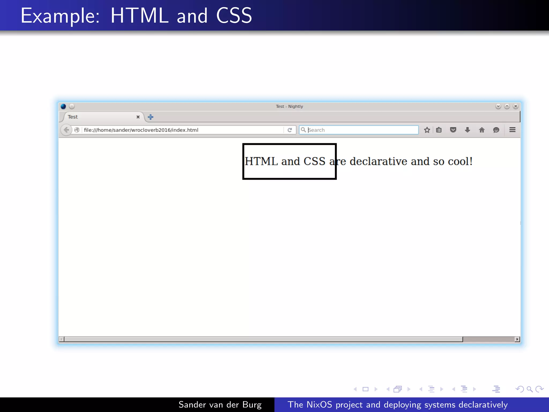This screenshot has height=412, width=549.
Task: Click the horizontal scrollbar thumb
Action: click(x=264, y=339)
